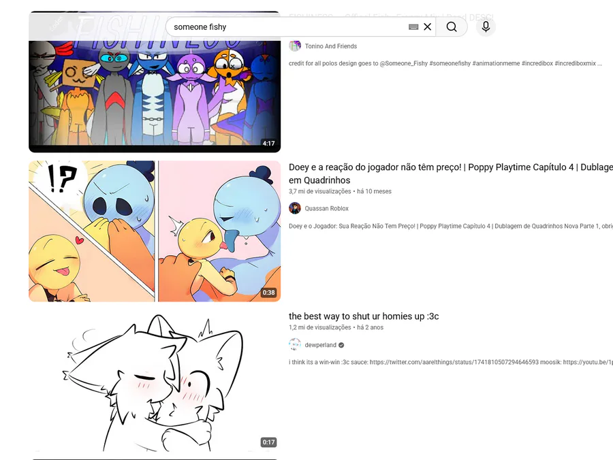Click the 0:38 duration badge

pyautogui.click(x=268, y=293)
